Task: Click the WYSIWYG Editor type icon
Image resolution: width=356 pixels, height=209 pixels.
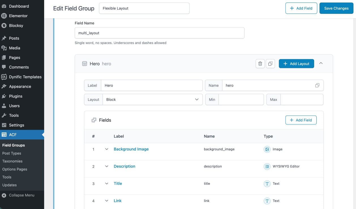Action: point(267,166)
